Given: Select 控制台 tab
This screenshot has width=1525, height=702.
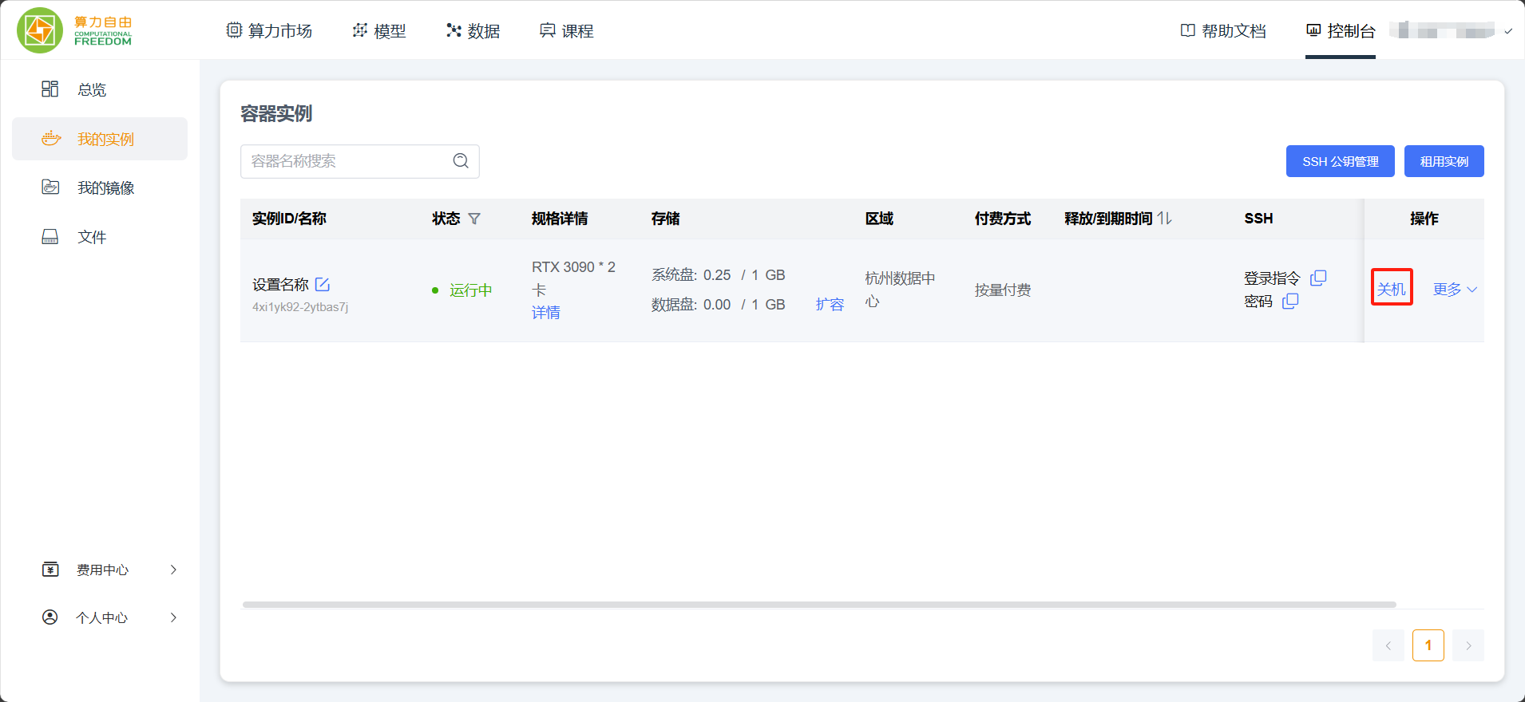Looking at the screenshot, I should pos(1341,30).
